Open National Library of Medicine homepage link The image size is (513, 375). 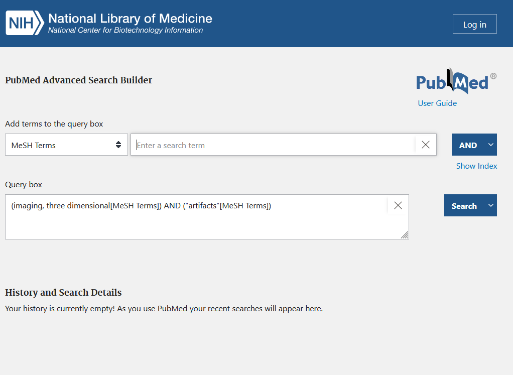click(x=130, y=19)
